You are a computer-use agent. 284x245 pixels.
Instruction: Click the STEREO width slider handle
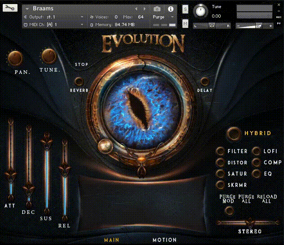250,222
